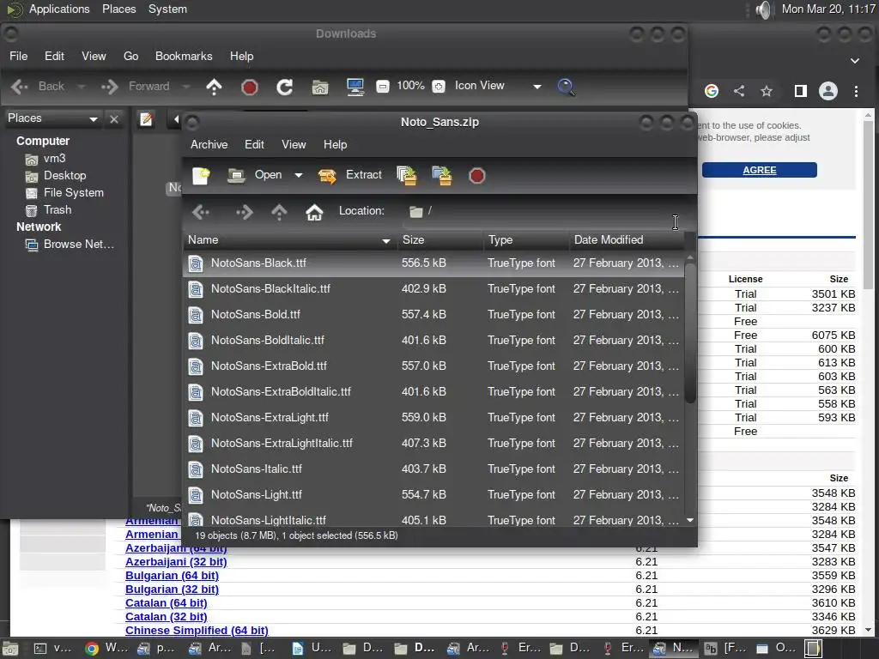Click up-folder arrow in Downloads toolbar
879x659 pixels.
(214, 87)
